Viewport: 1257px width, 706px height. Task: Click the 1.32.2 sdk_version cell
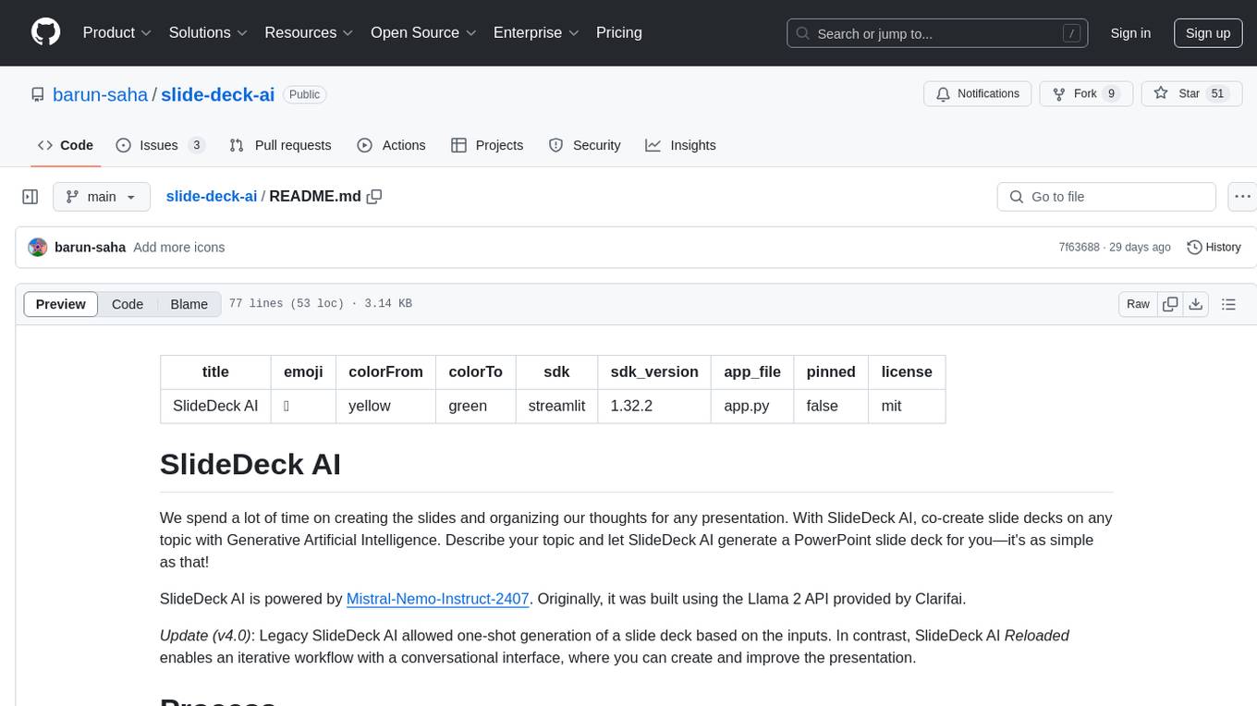pos(654,406)
